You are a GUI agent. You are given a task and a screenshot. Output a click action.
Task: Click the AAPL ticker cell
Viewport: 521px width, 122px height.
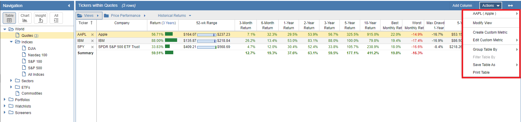pyautogui.click(x=82, y=34)
